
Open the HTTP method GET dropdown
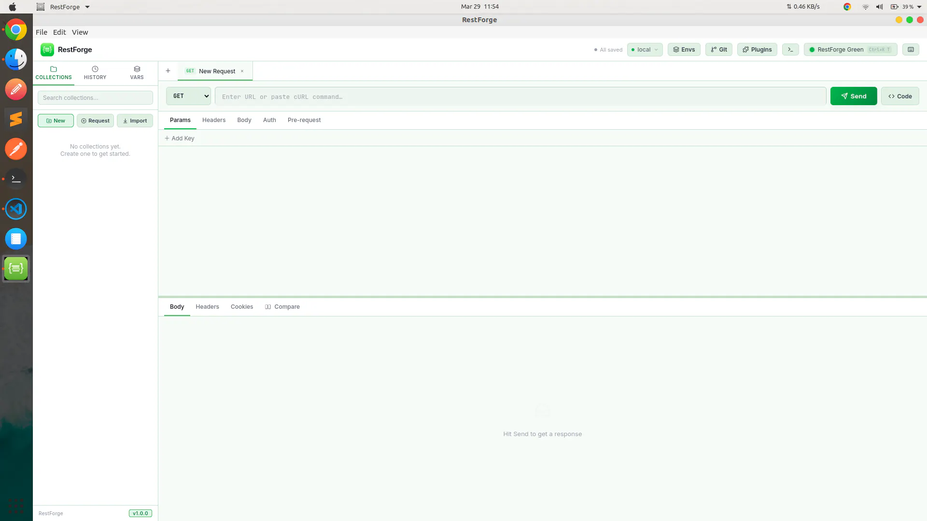189,96
